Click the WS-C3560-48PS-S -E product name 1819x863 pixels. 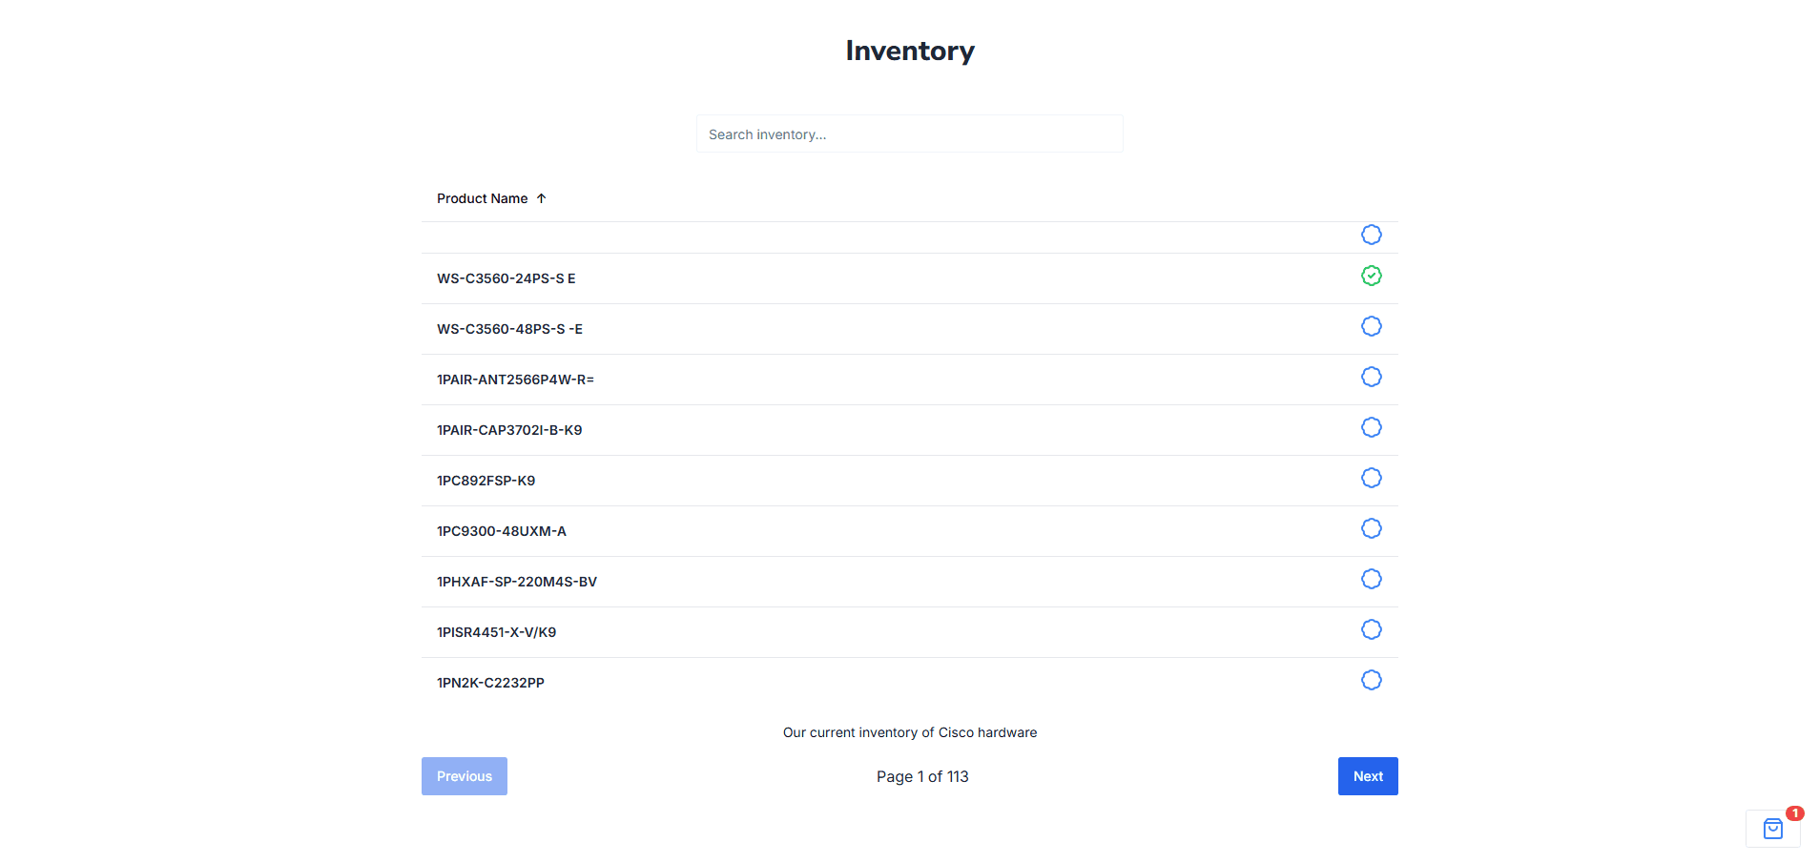[509, 329]
